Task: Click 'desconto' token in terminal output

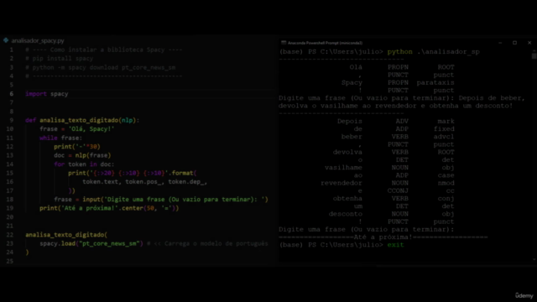Action: pos(345,214)
